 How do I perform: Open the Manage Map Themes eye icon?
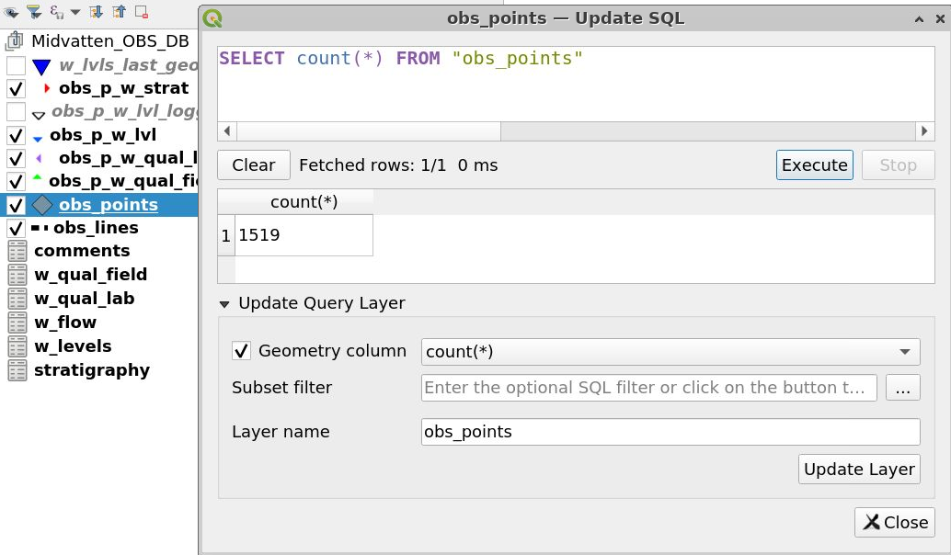click(10, 13)
